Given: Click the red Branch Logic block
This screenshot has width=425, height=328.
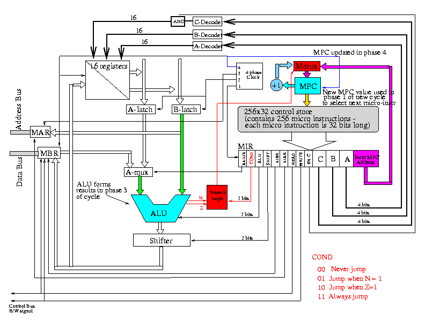Looking at the screenshot, I should (217, 197).
